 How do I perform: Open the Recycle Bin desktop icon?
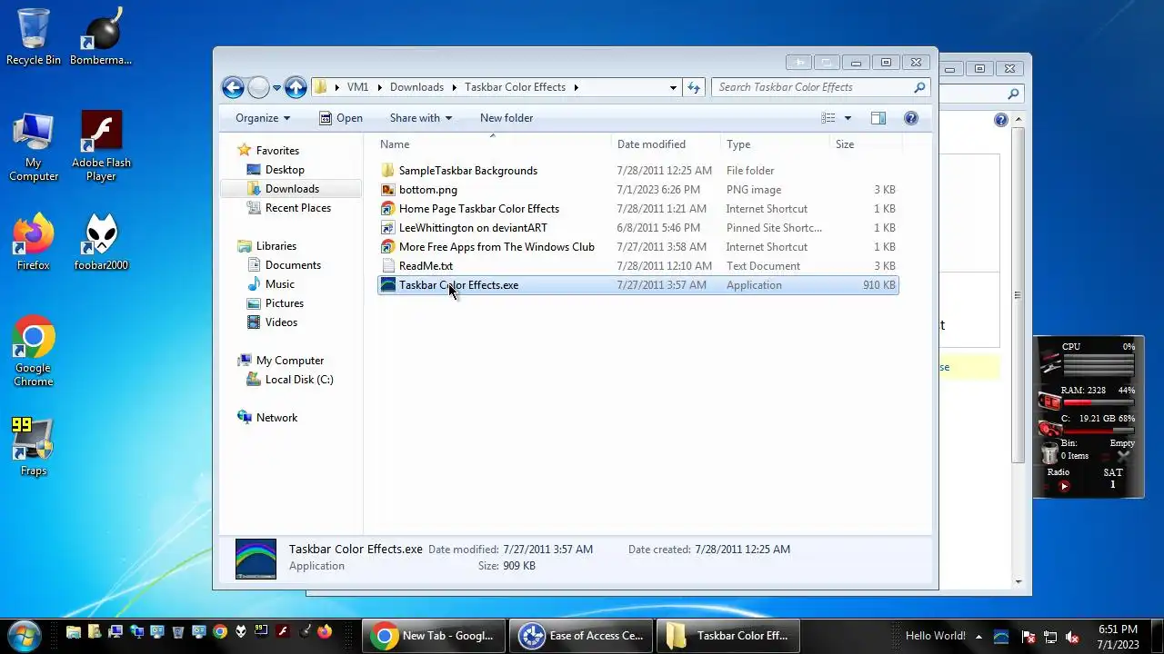[34, 36]
